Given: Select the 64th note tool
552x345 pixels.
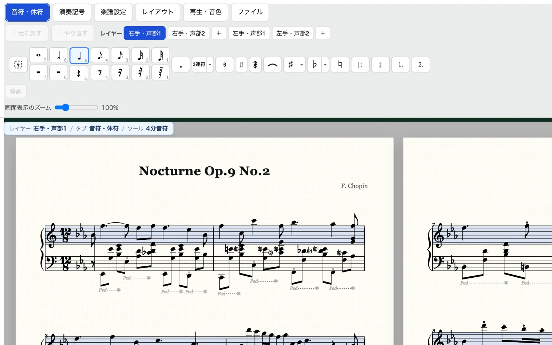Looking at the screenshot, I should (x=161, y=55).
